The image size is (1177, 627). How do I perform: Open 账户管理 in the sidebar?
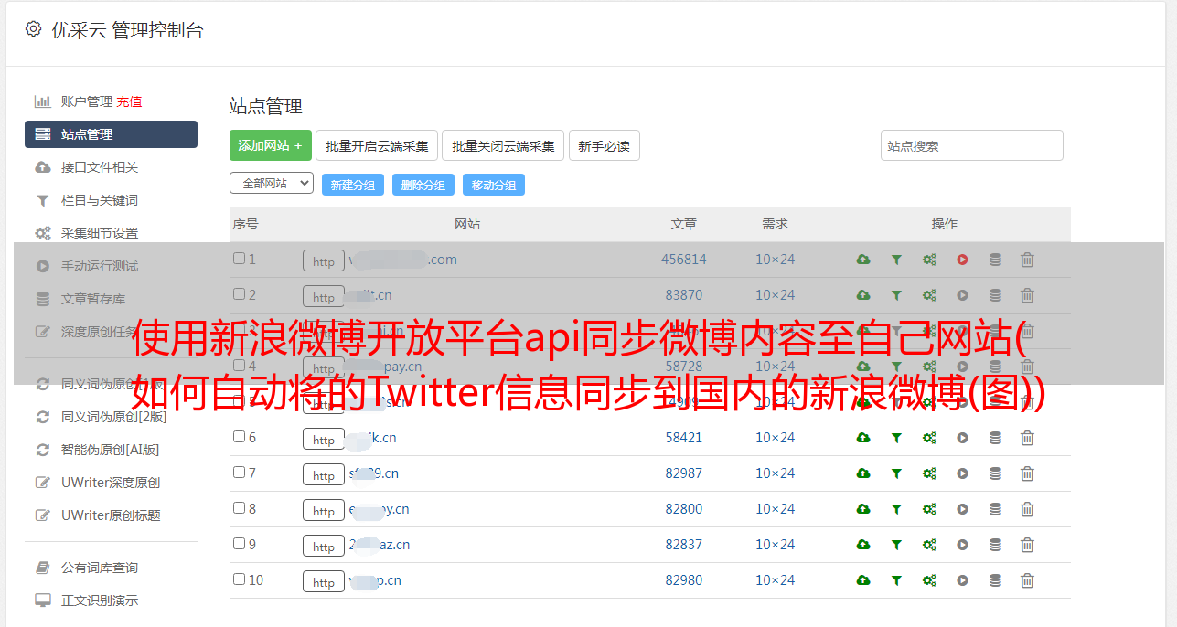point(87,101)
